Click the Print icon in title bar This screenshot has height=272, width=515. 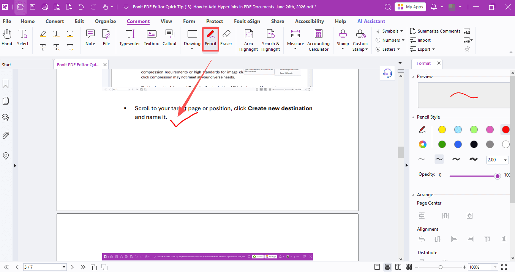point(45,7)
